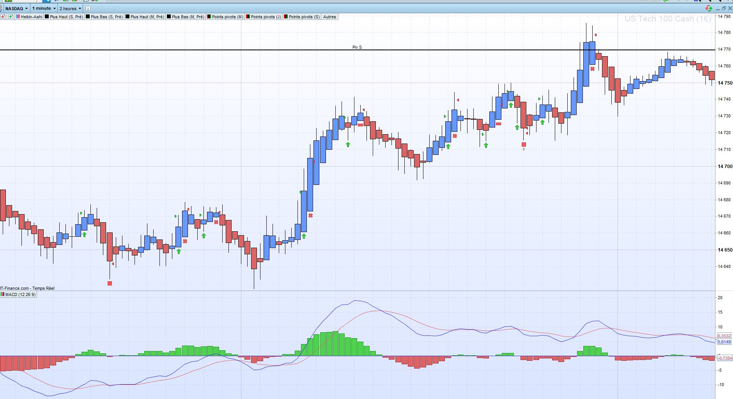
Task: Click the 14 640 price axis label
Action: (x=724, y=267)
